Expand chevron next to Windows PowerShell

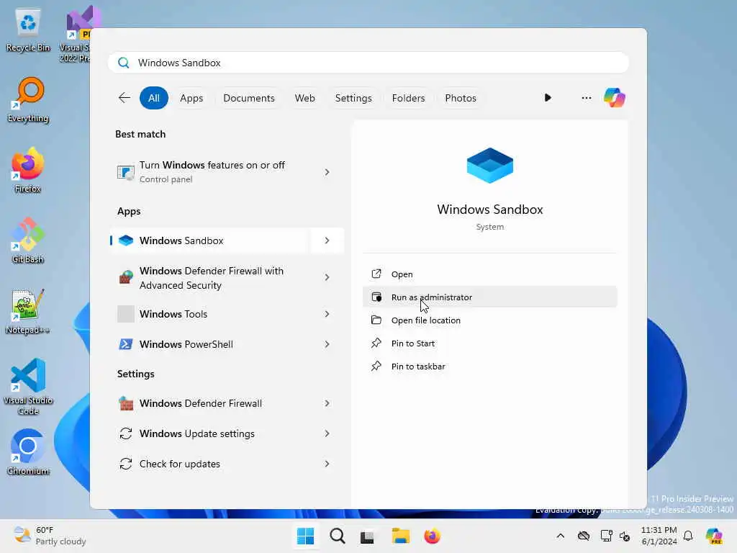click(327, 344)
